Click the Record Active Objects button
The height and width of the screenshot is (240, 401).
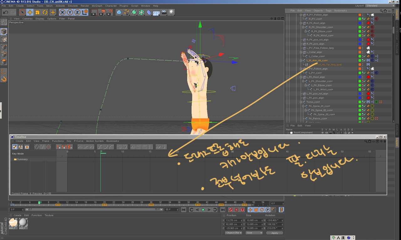coord(231,210)
